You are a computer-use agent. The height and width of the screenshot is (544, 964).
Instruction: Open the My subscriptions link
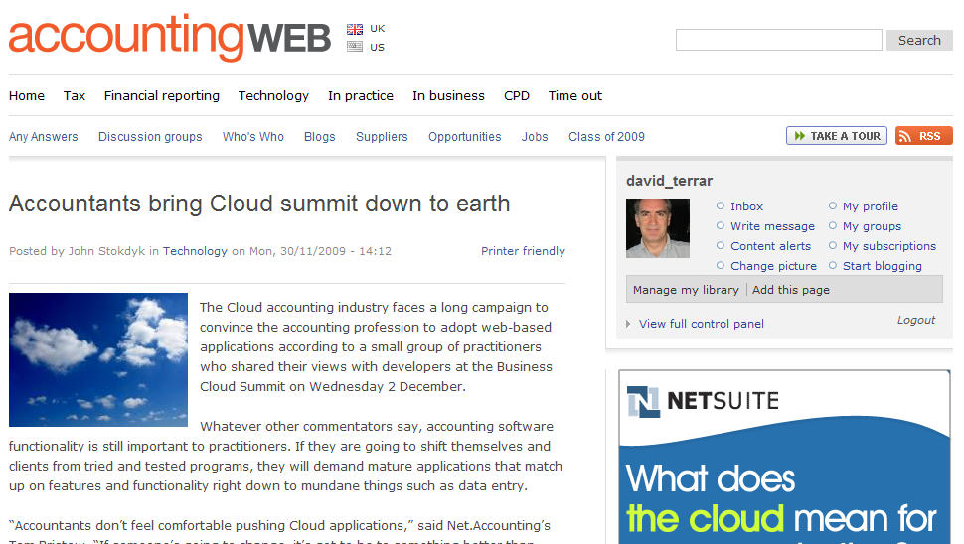coord(889,246)
